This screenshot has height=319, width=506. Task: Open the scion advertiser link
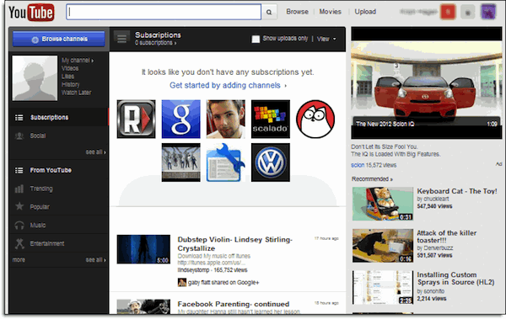[x=358, y=165]
